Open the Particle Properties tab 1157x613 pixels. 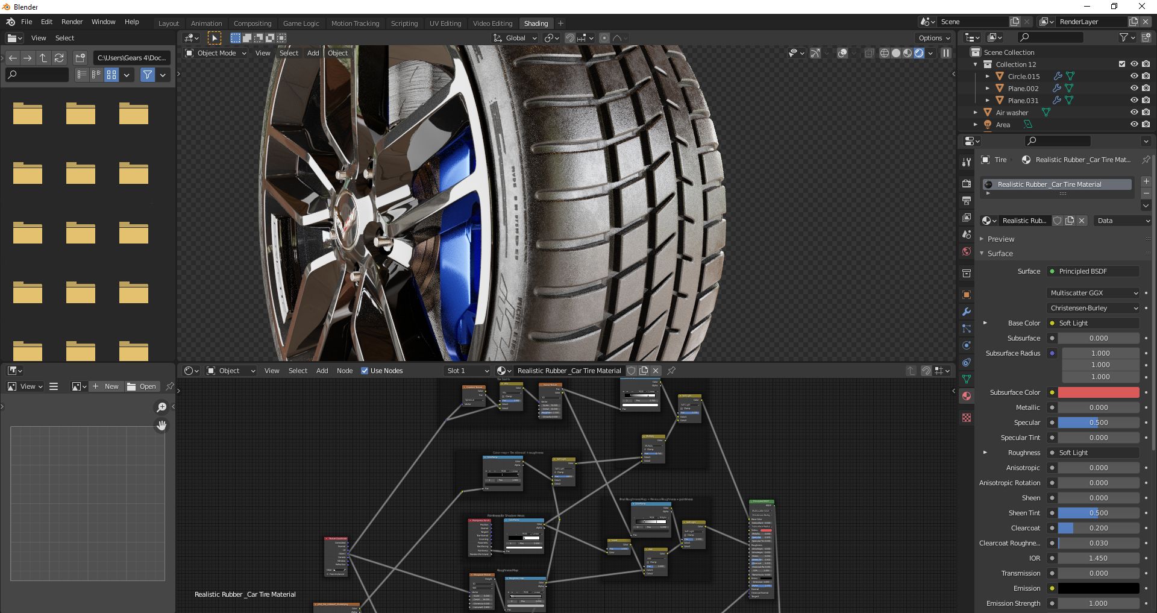click(967, 329)
